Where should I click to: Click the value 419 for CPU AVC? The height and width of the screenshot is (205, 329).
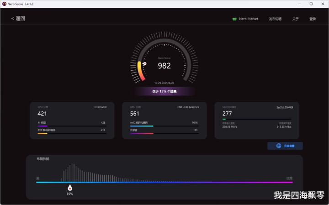pos(103,130)
